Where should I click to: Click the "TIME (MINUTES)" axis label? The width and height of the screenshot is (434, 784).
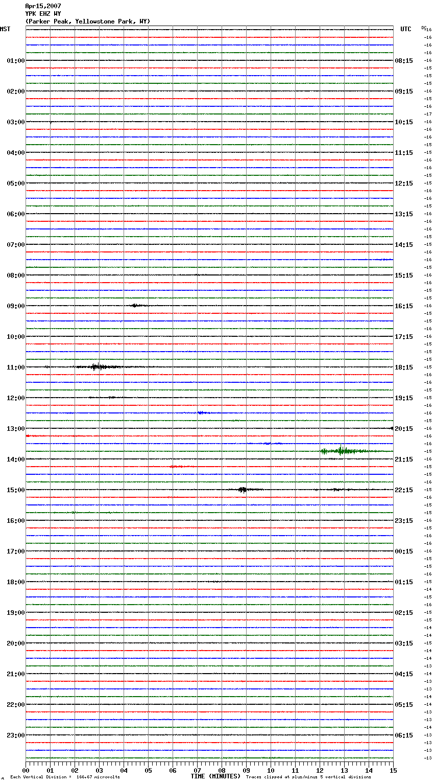[x=215, y=776]
